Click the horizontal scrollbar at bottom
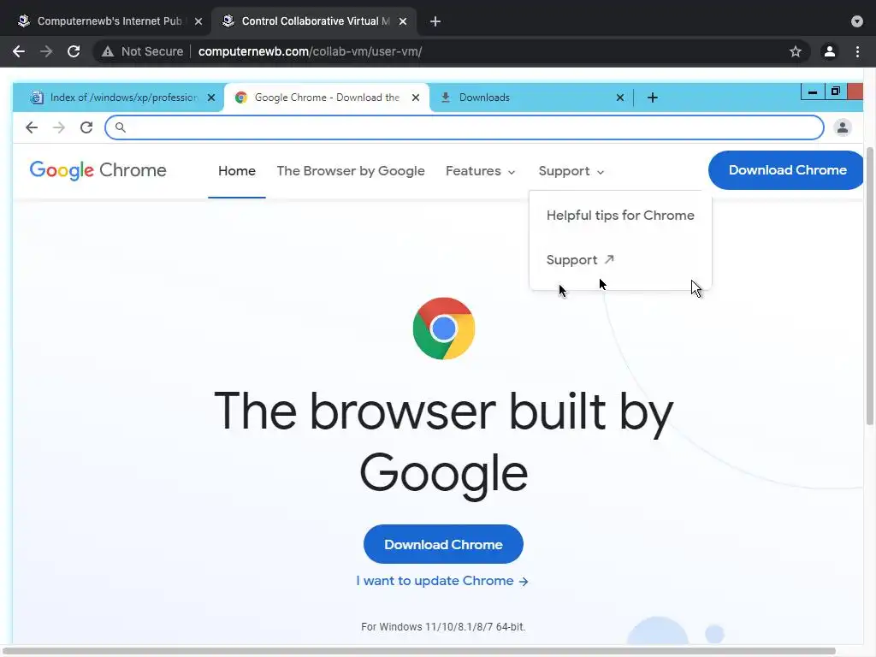Viewport: 876px width, 657px height. point(419,651)
